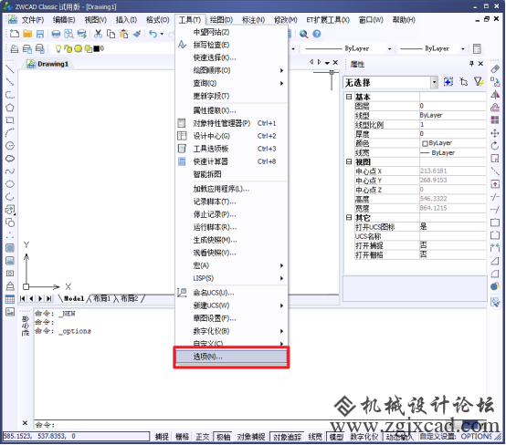Click the 颜色 ByLayer color value
This screenshot has width=506, height=445.
[452, 143]
